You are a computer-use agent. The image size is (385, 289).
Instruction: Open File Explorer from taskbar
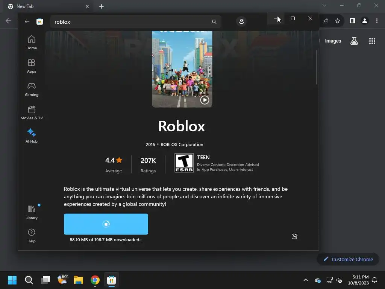coord(79,280)
